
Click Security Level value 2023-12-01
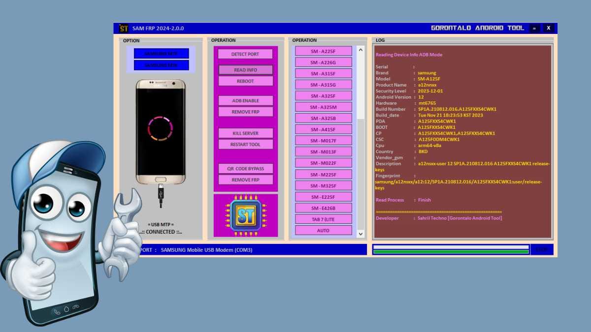(x=430, y=91)
